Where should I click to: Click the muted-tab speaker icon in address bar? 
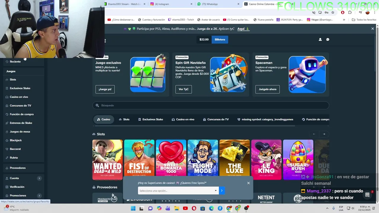point(314,12)
